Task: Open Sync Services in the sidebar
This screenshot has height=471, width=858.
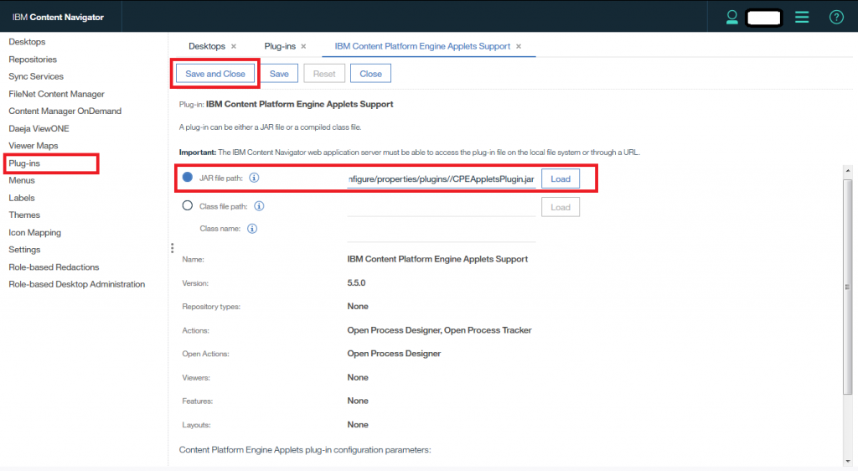Action: (35, 76)
